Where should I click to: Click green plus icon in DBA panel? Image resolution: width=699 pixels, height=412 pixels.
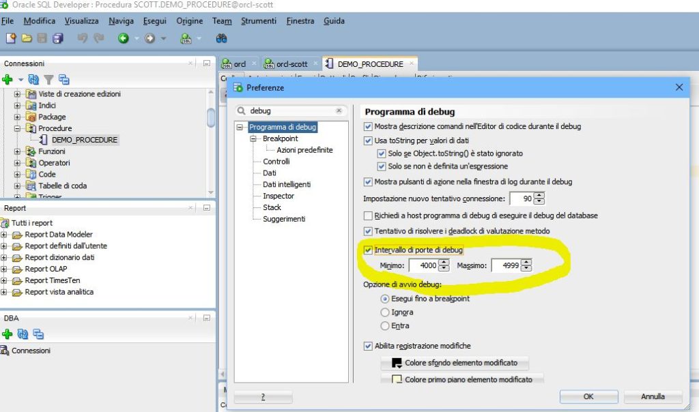[7, 334]
